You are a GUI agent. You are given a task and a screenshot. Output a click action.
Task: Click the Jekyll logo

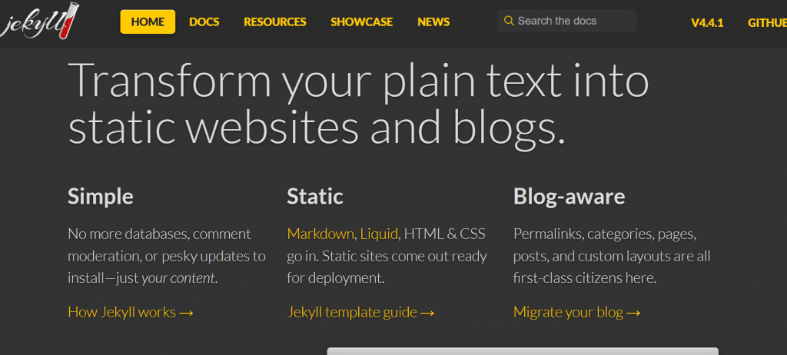(x=40, y=21)
